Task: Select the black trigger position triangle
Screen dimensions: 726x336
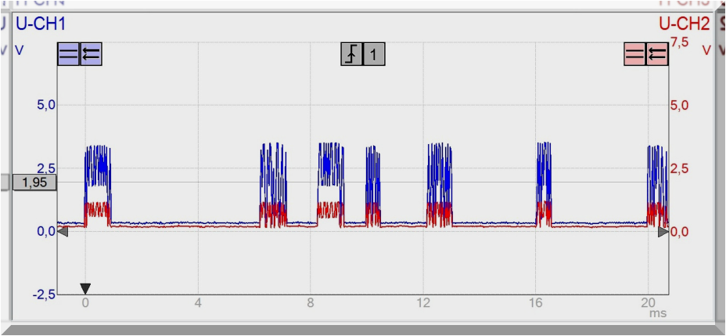Action: 85,288
